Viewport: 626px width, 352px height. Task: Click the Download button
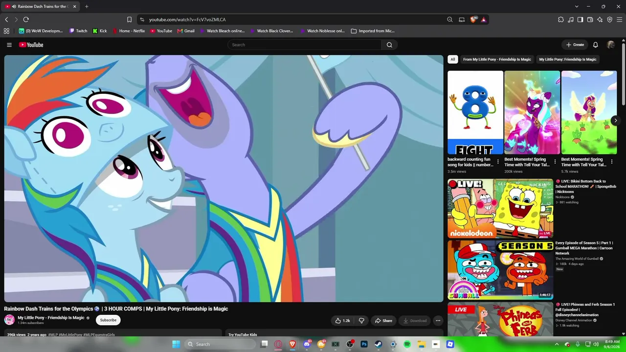coord(414,321)
